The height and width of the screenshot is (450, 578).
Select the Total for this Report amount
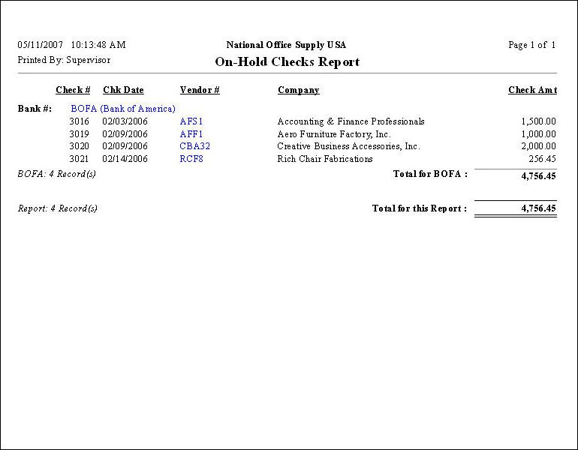(538, 208)
